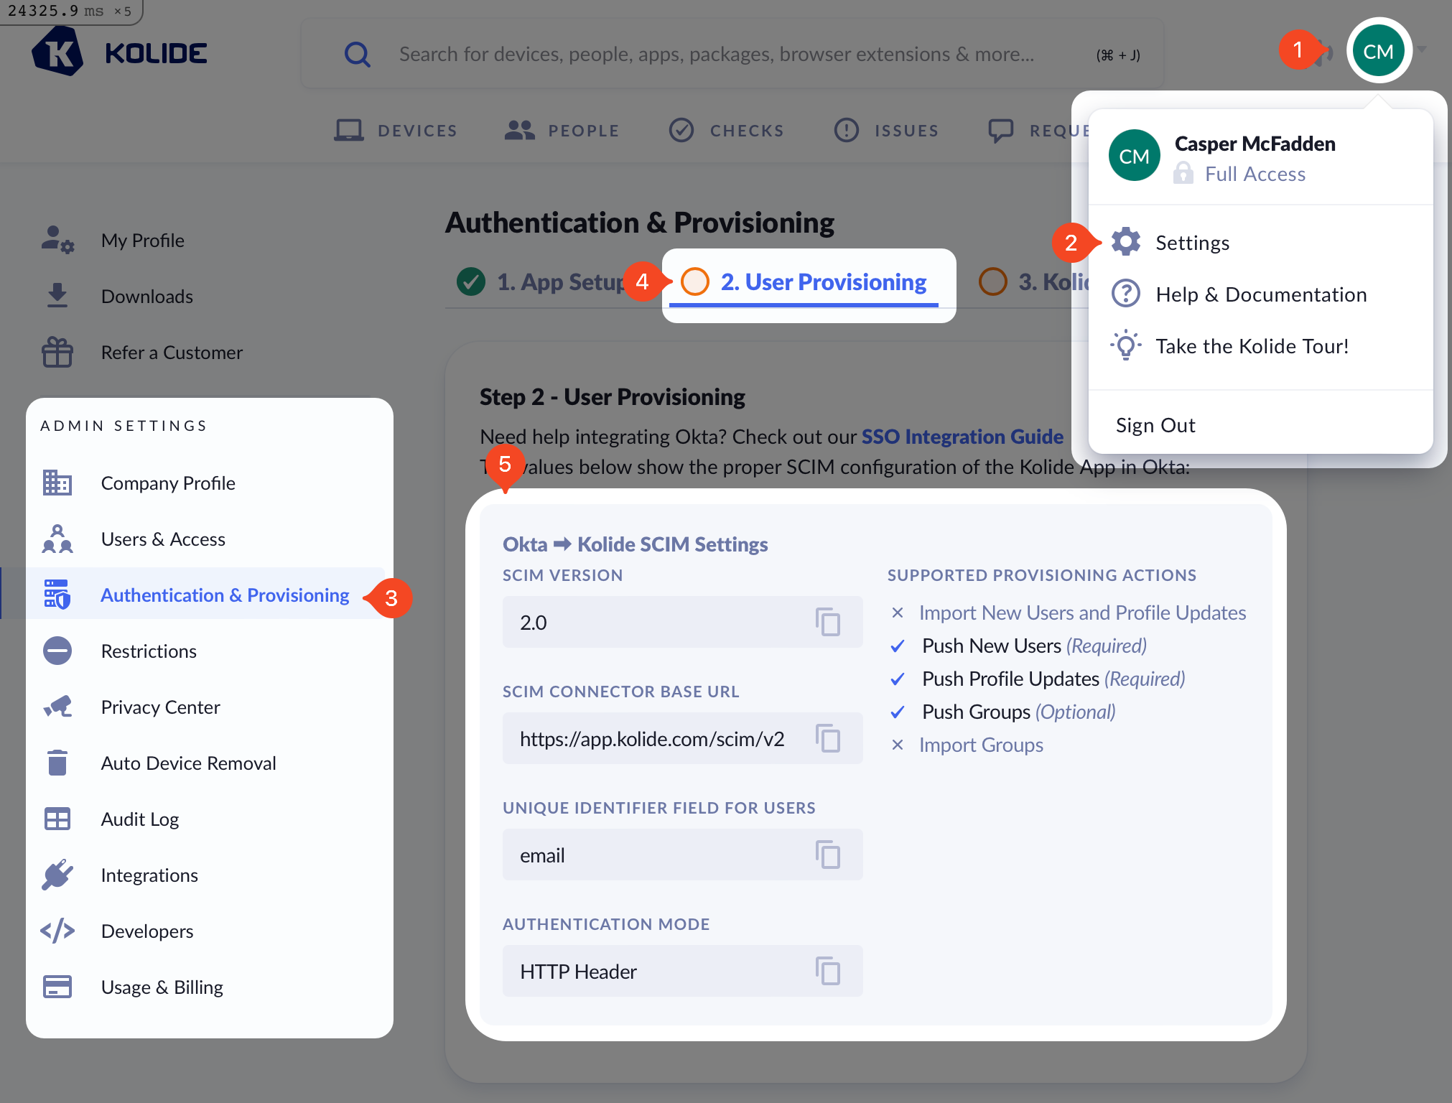The width and height of the screenshot is (1452, 1103).
Task: Open Restrictions settings
Action: pyautogui.click(x=148, y=651)
